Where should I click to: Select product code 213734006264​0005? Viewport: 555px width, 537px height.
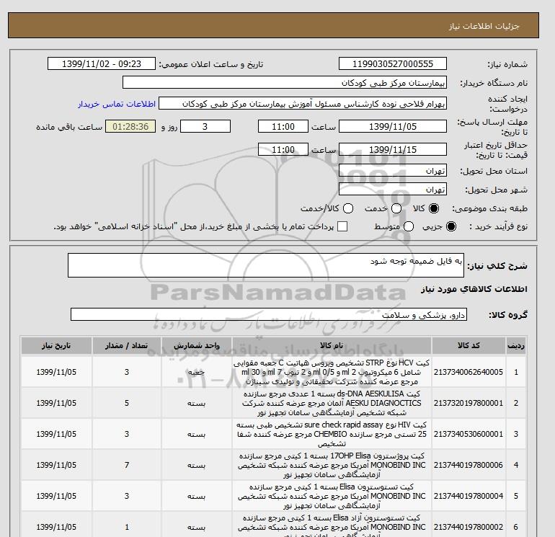pyautogui.click(x=469, y=372)
